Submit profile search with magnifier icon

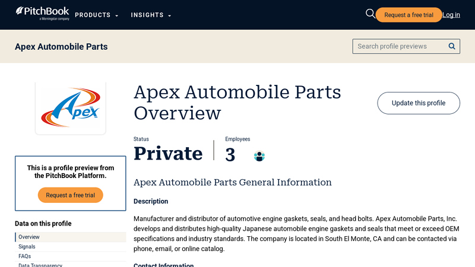coord(452,46)
